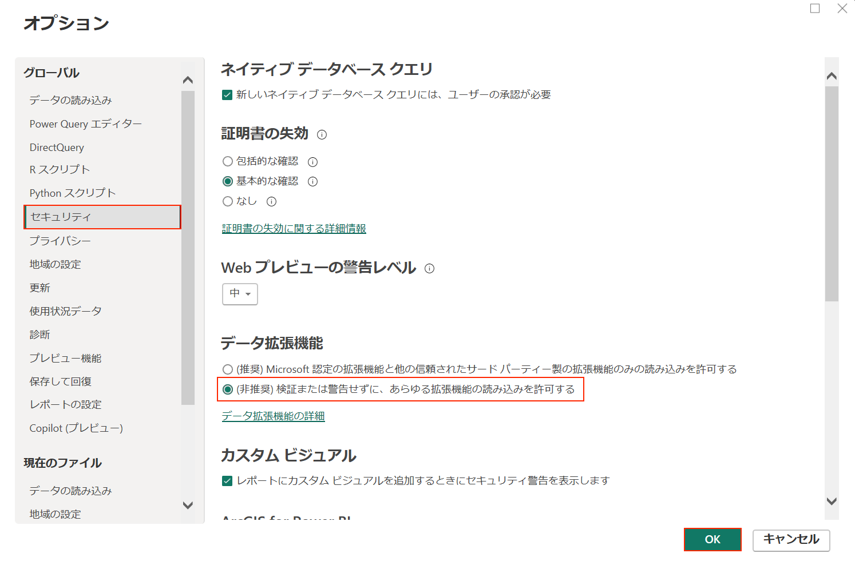Switch to the 更新 settings section

pyautogui.click(x=39, y=287)
